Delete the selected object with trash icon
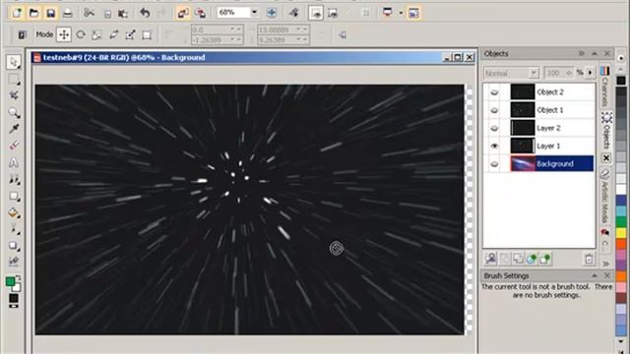 click(589, 259)
